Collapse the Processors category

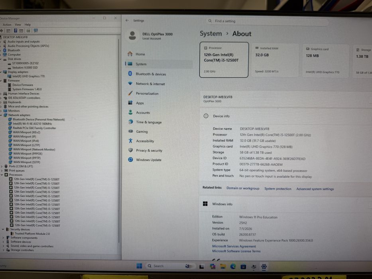coord(2,175)
